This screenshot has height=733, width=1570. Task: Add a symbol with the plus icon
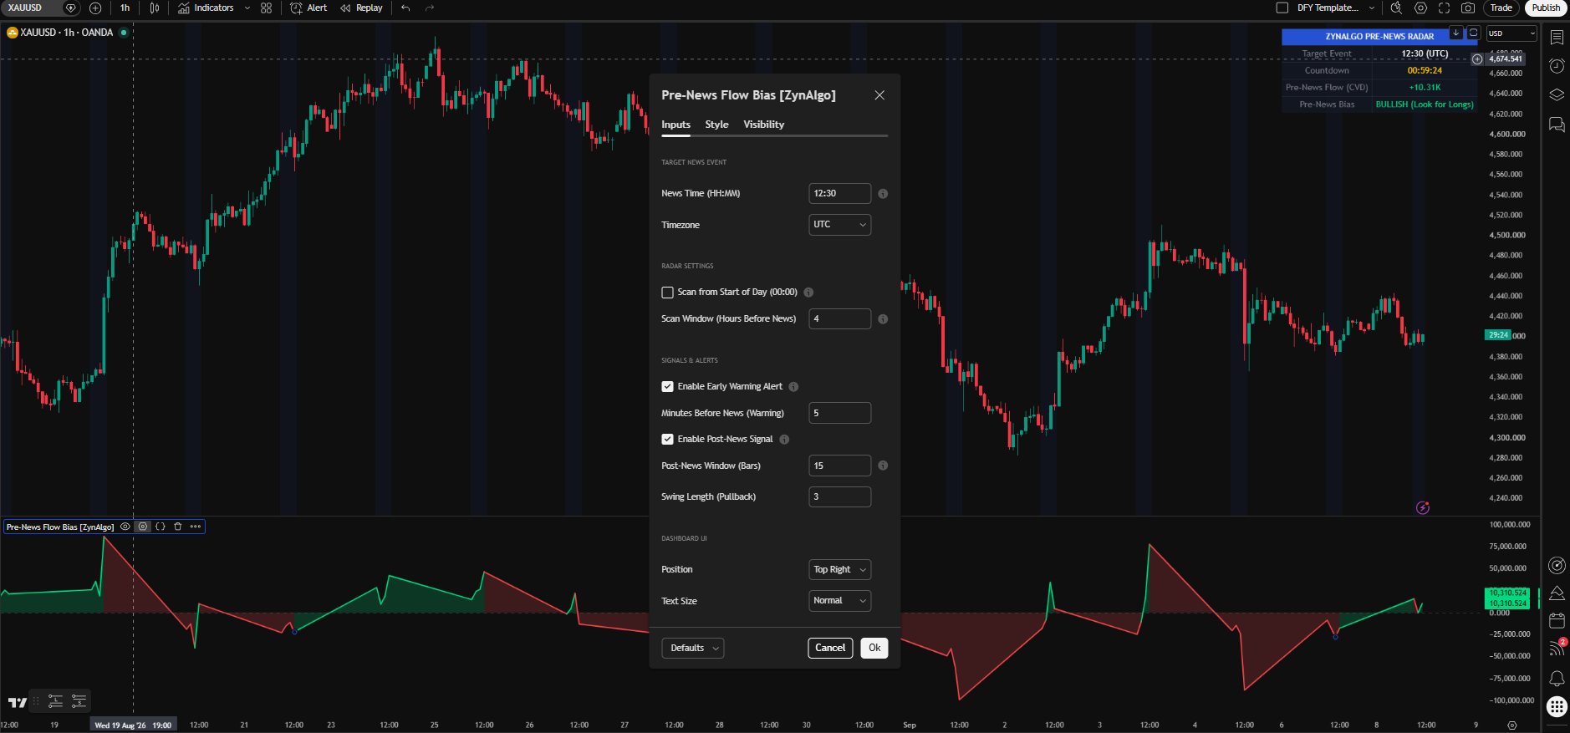(x=95, y=8)
